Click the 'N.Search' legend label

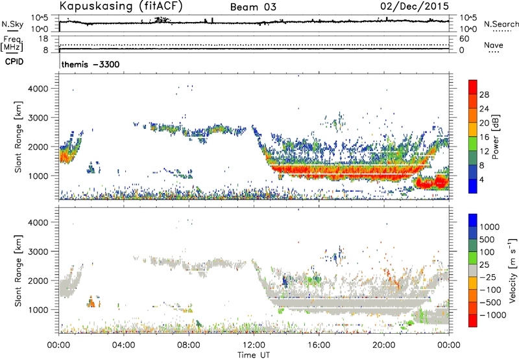point(501,24)
